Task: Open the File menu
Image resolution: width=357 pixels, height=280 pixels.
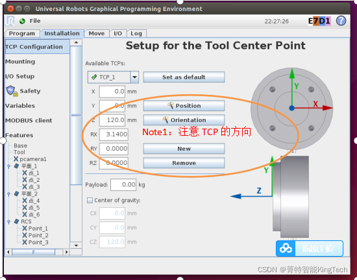Action: tap(35, 21)
